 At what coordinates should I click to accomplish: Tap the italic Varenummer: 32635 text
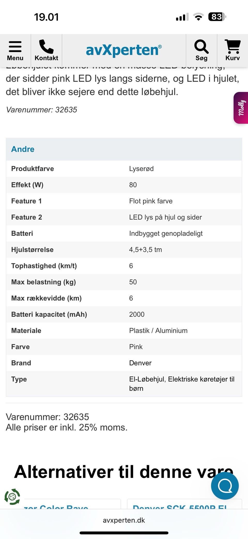[42, 110]
